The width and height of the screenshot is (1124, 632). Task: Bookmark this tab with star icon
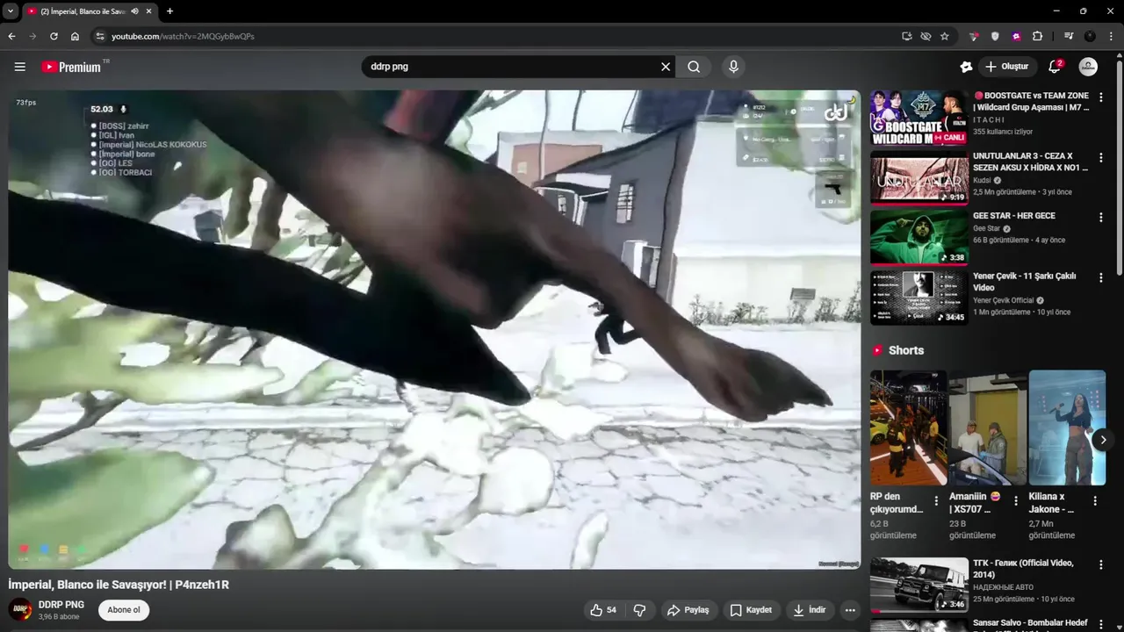coord(945,36)
